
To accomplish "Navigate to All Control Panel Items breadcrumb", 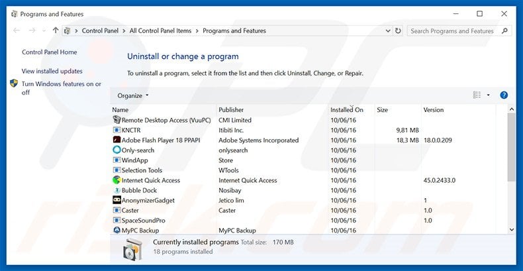I will (160, 30).
